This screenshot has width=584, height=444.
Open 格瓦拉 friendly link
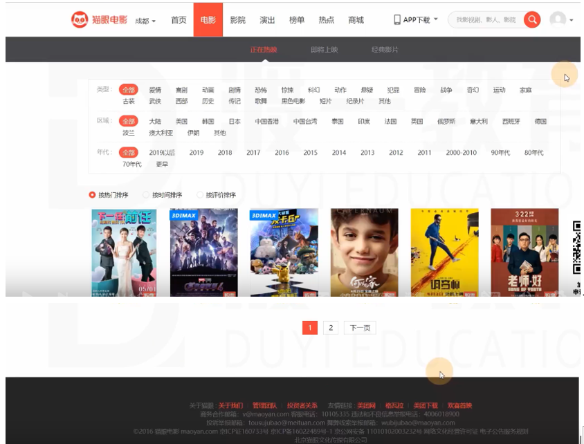coord(394,405)
